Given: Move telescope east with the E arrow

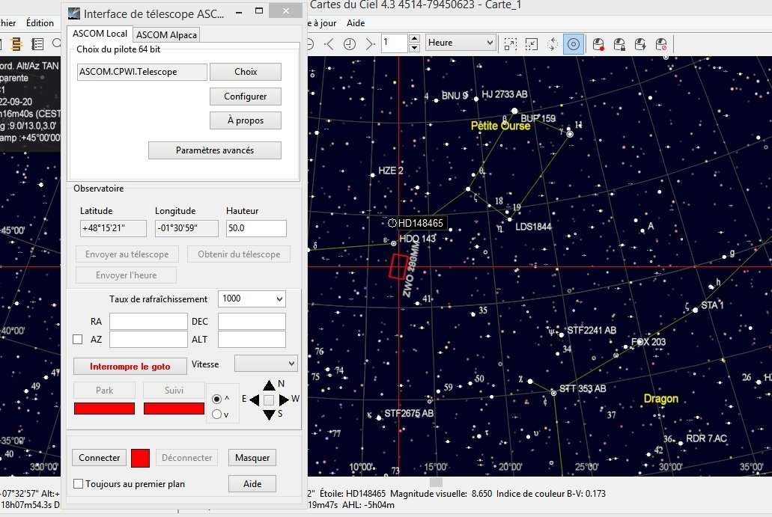Looking at the screenshot, I should click(255, 400).
